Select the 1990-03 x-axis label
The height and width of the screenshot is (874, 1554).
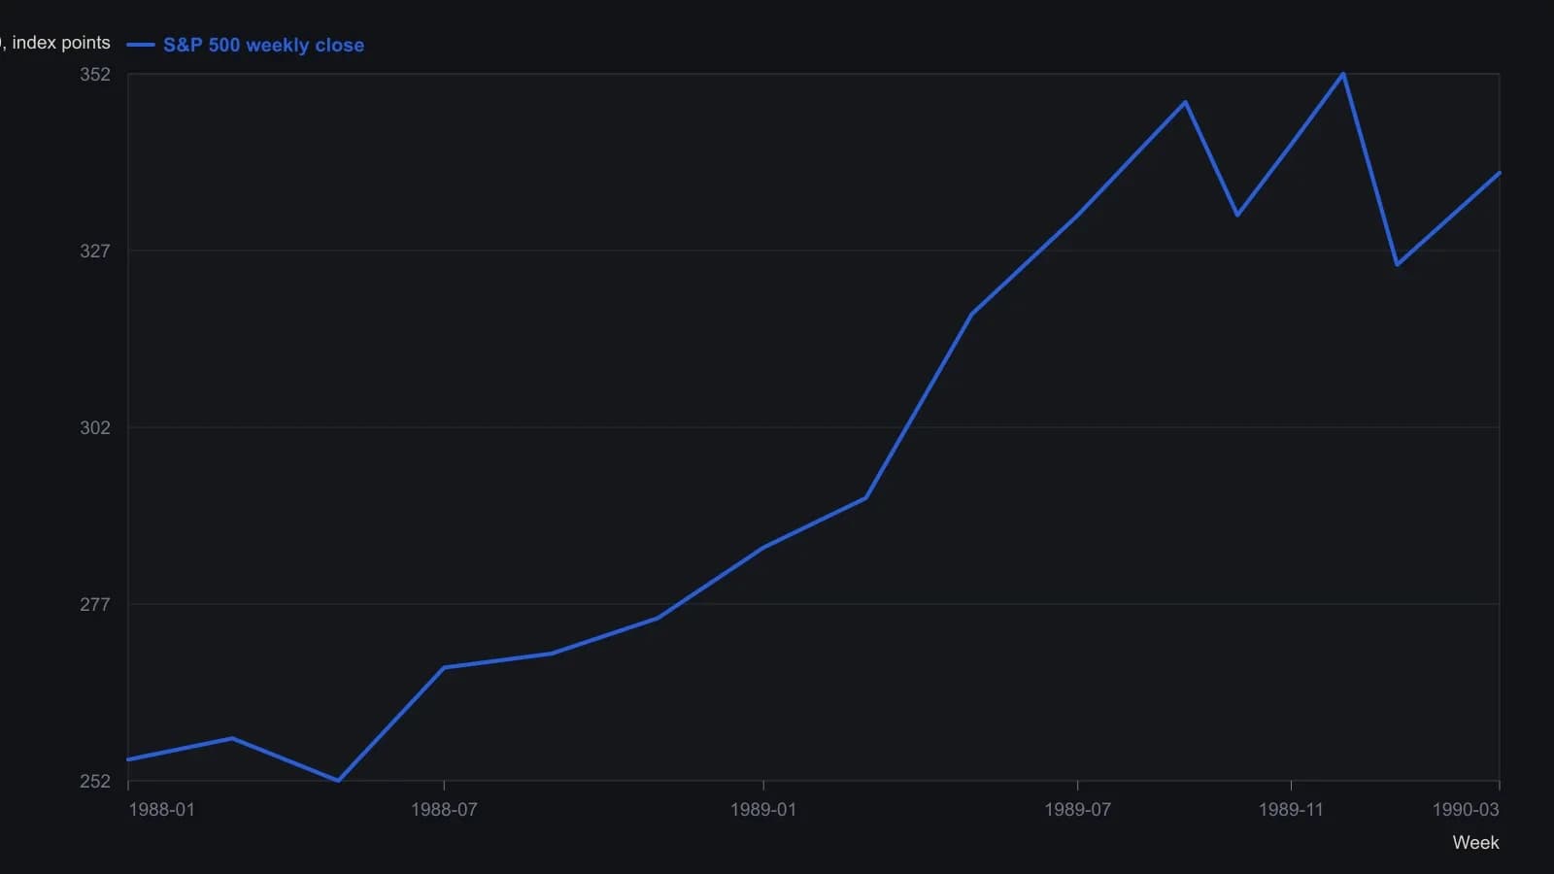point(1466,810)
